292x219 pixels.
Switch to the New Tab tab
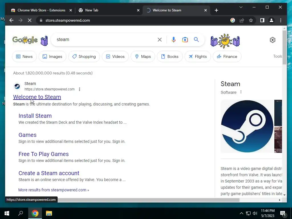click(x=109, y=10)
